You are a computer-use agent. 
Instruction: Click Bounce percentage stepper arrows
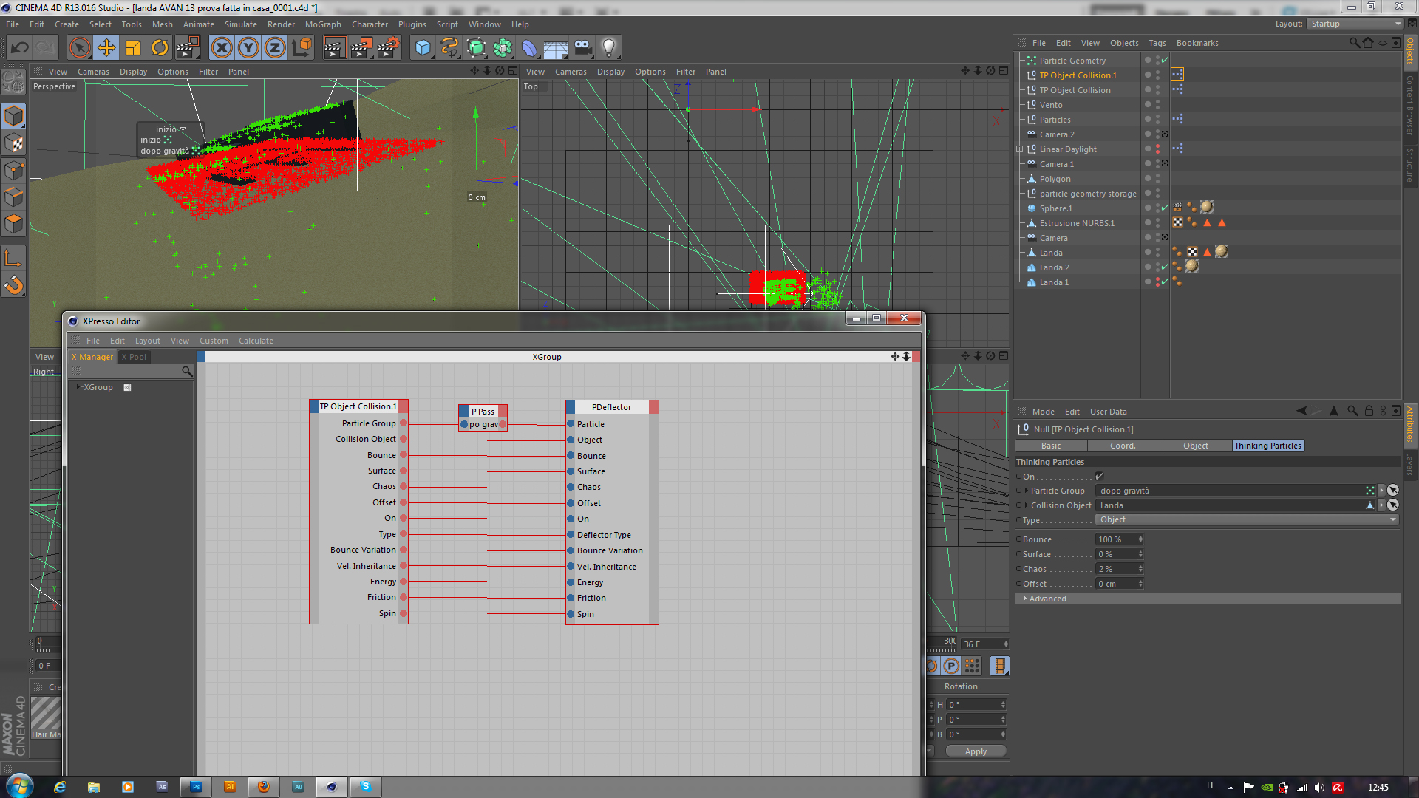(x=1140, y=539)
